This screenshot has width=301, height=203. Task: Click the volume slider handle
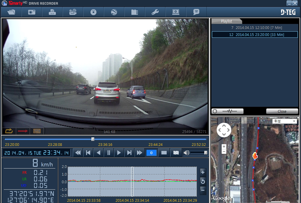[206, 153]
